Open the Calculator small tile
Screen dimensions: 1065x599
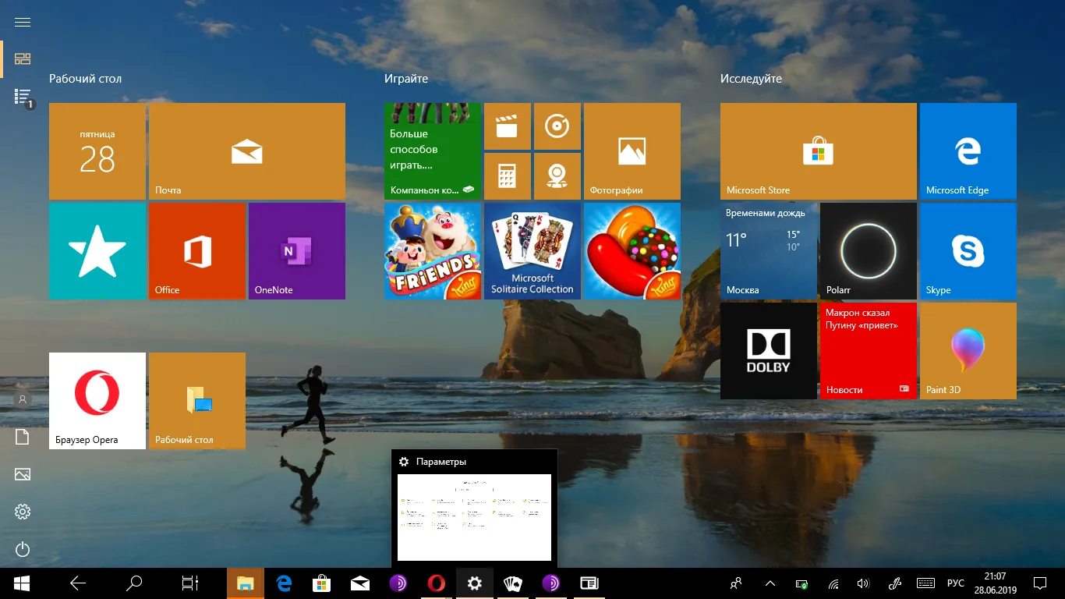508,176
